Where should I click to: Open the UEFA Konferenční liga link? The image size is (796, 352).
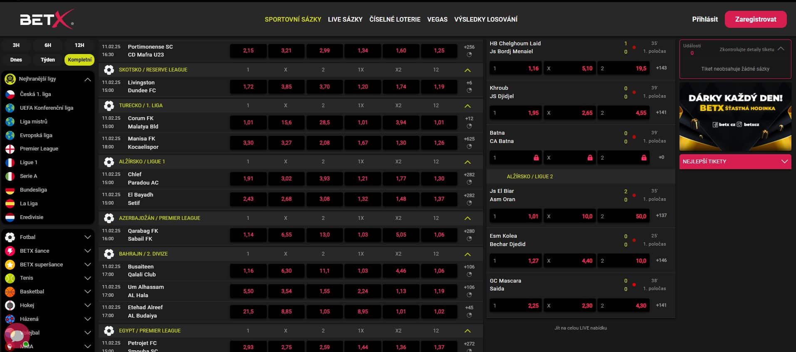click(x=47, y=108)
